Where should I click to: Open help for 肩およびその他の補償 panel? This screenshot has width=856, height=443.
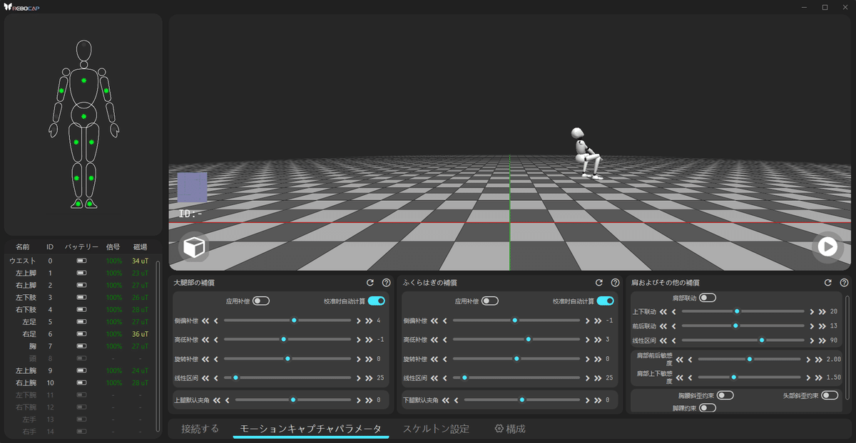click(844, 283)
